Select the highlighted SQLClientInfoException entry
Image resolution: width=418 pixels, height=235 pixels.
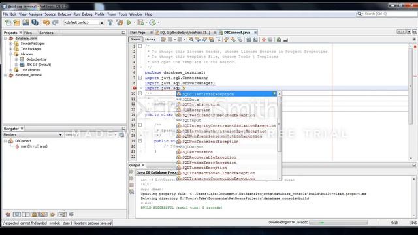[x=227, y=94]
